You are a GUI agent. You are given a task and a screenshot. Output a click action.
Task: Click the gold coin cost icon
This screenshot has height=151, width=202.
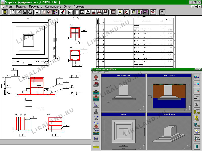pos(197,118)
